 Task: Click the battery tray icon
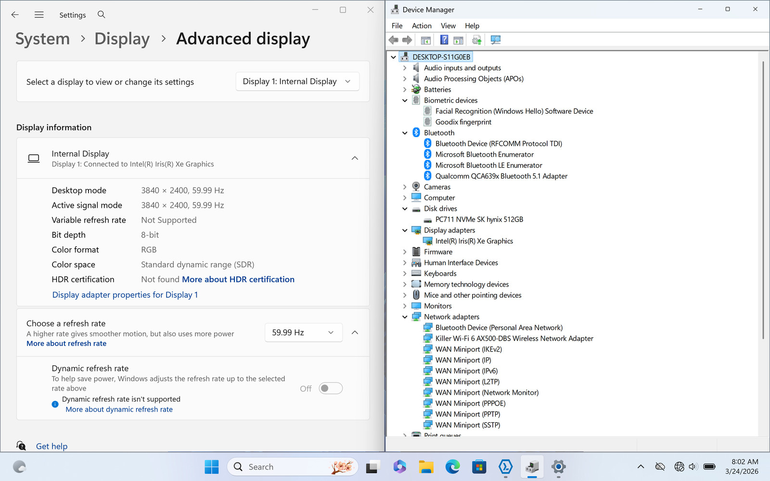[709, 467]
